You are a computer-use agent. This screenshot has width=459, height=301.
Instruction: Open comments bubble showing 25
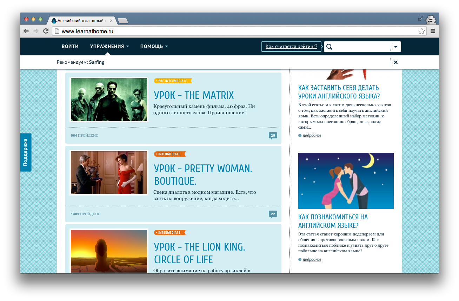[273, 136]
